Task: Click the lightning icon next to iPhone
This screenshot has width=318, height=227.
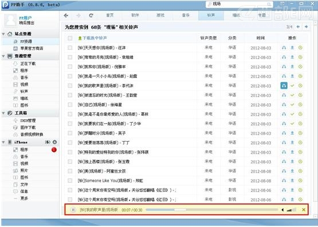Action: [48, 142]
